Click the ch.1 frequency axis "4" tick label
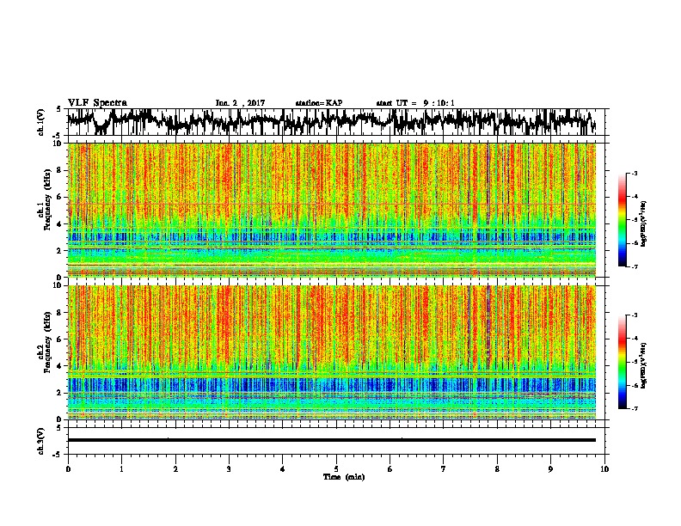681x526 pixels. [x=59, y=224]
